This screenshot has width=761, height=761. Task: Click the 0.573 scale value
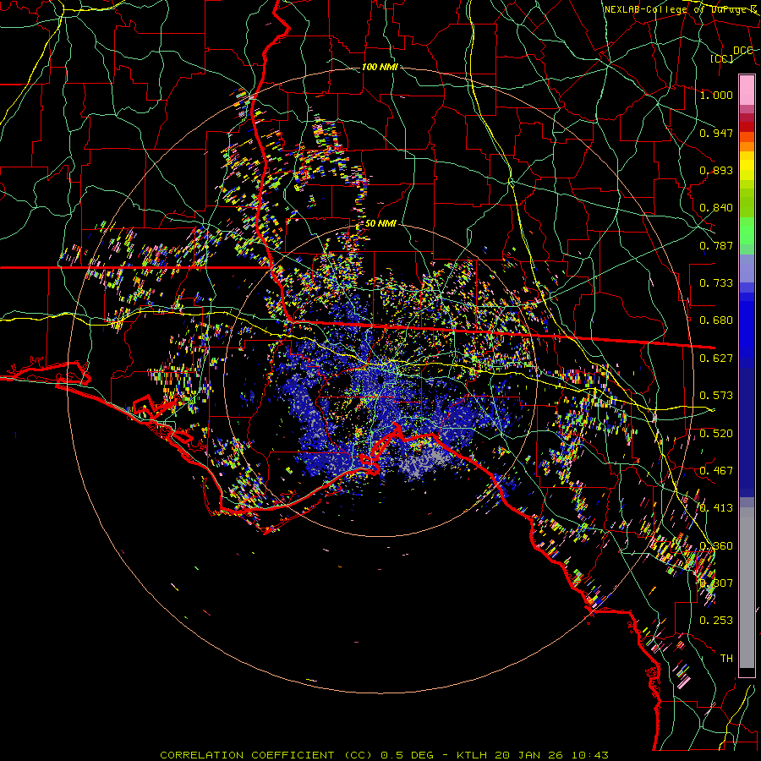(716, 395)
